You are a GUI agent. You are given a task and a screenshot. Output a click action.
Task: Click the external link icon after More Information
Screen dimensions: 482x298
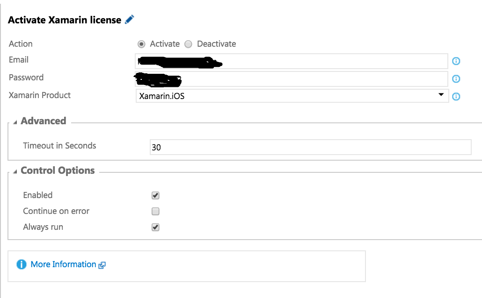coord(102,265)
